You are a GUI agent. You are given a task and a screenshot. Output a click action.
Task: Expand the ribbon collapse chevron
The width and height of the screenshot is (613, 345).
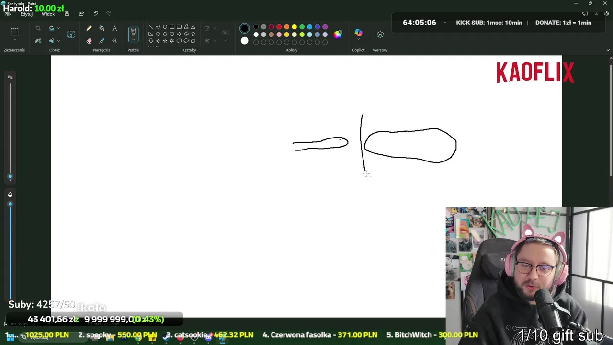point(608,50)
